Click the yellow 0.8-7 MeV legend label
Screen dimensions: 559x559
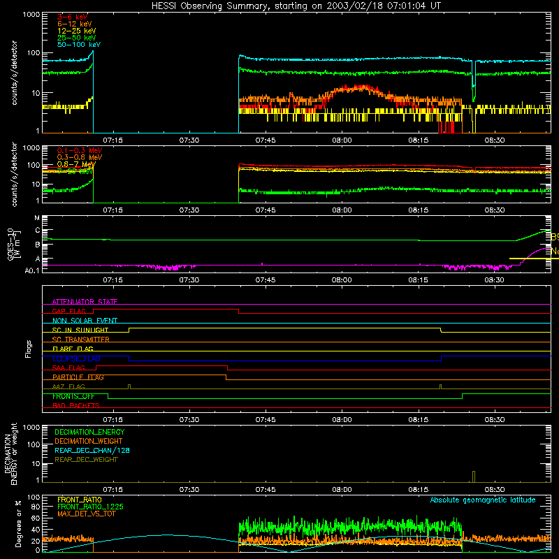tap(76, 164)
